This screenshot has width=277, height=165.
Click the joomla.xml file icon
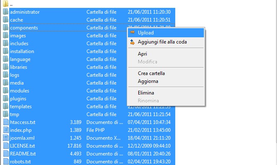6,138
